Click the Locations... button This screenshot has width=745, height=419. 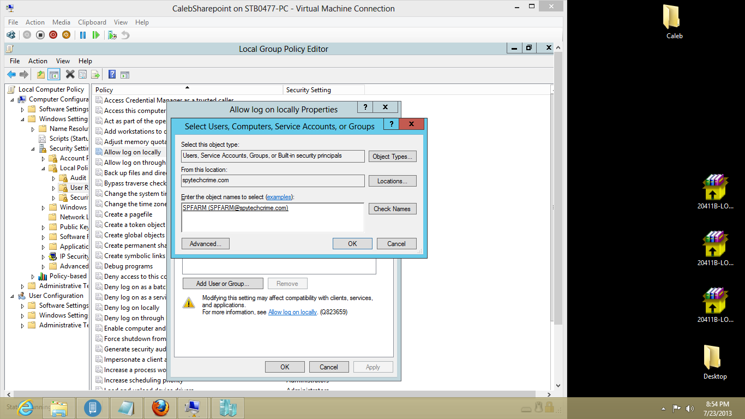tap(393, 181)
